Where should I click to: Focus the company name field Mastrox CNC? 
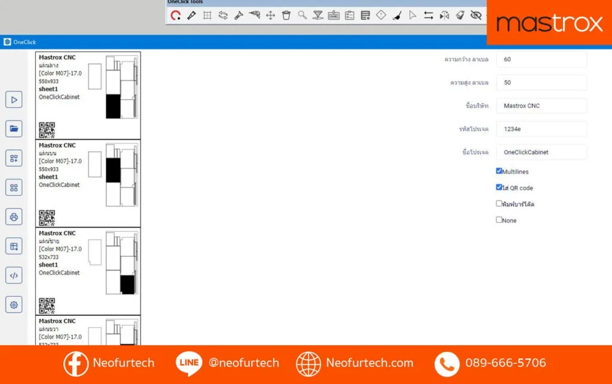coord(541,106)
